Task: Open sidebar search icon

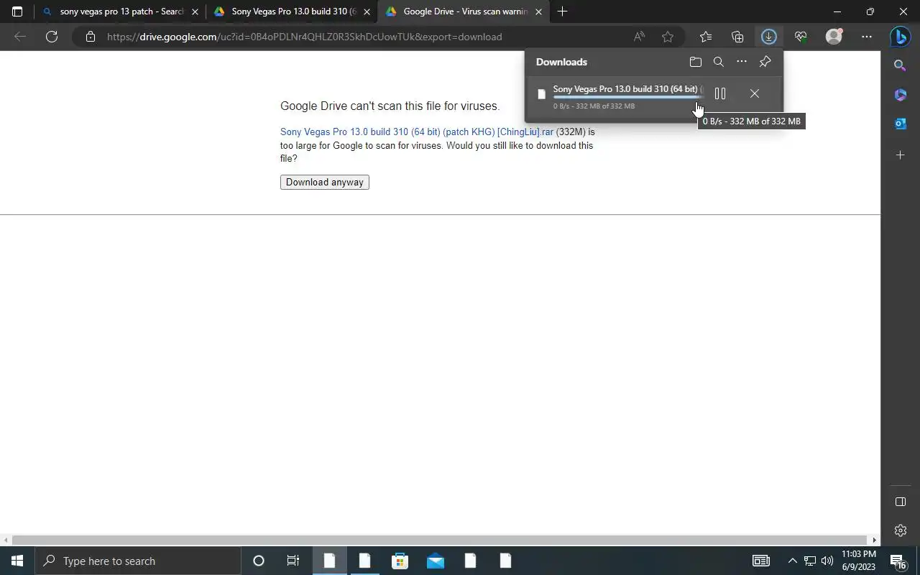Action: point(900,65)
